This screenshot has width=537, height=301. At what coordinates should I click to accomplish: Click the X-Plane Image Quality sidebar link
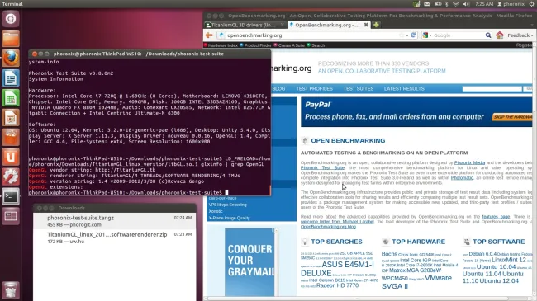[229, 218]
